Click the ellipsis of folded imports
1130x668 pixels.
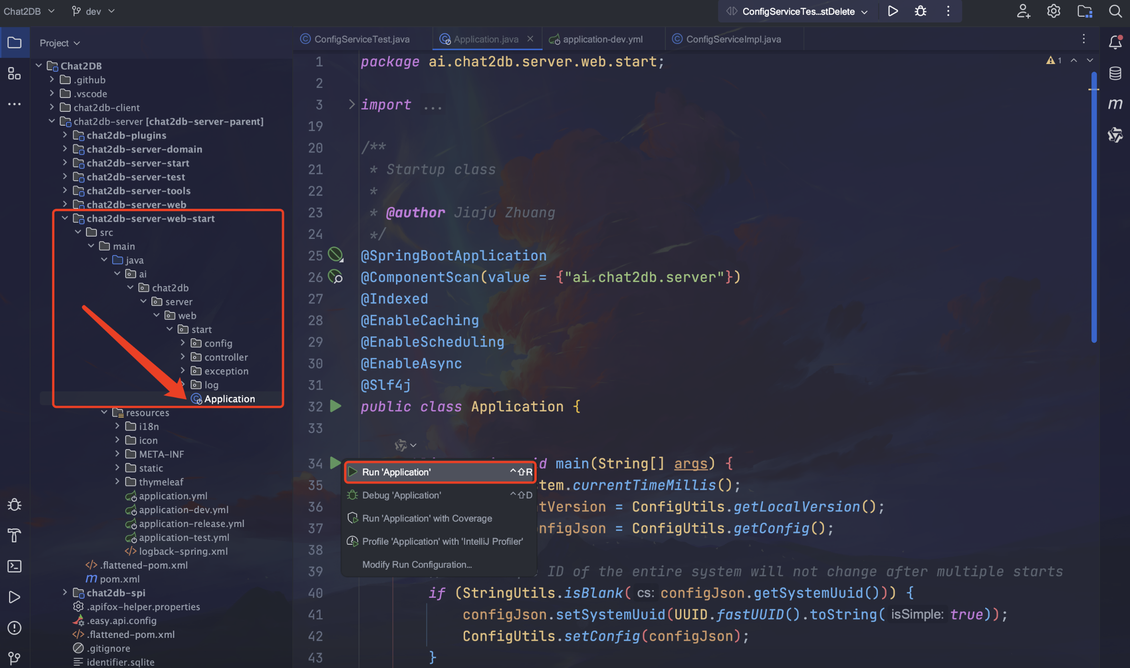(x=432, y=105)
